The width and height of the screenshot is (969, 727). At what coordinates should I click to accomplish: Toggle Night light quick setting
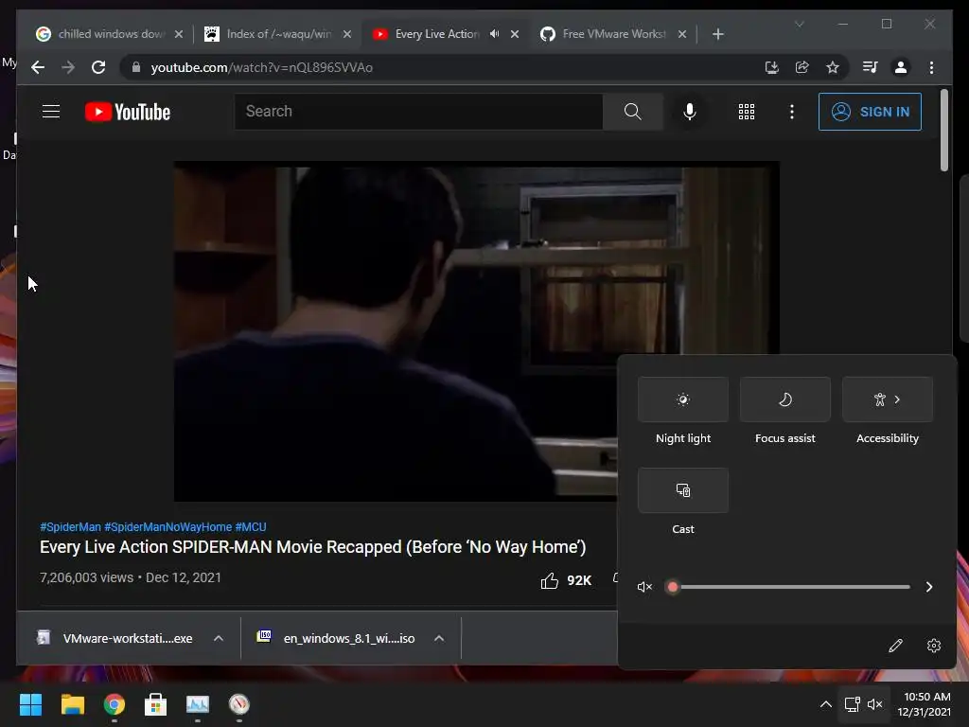(683, 399)
